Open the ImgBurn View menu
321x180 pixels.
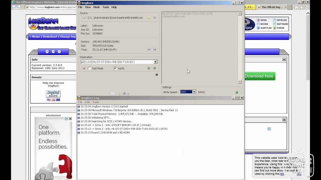pyautogui.click(x=88, y=7)
